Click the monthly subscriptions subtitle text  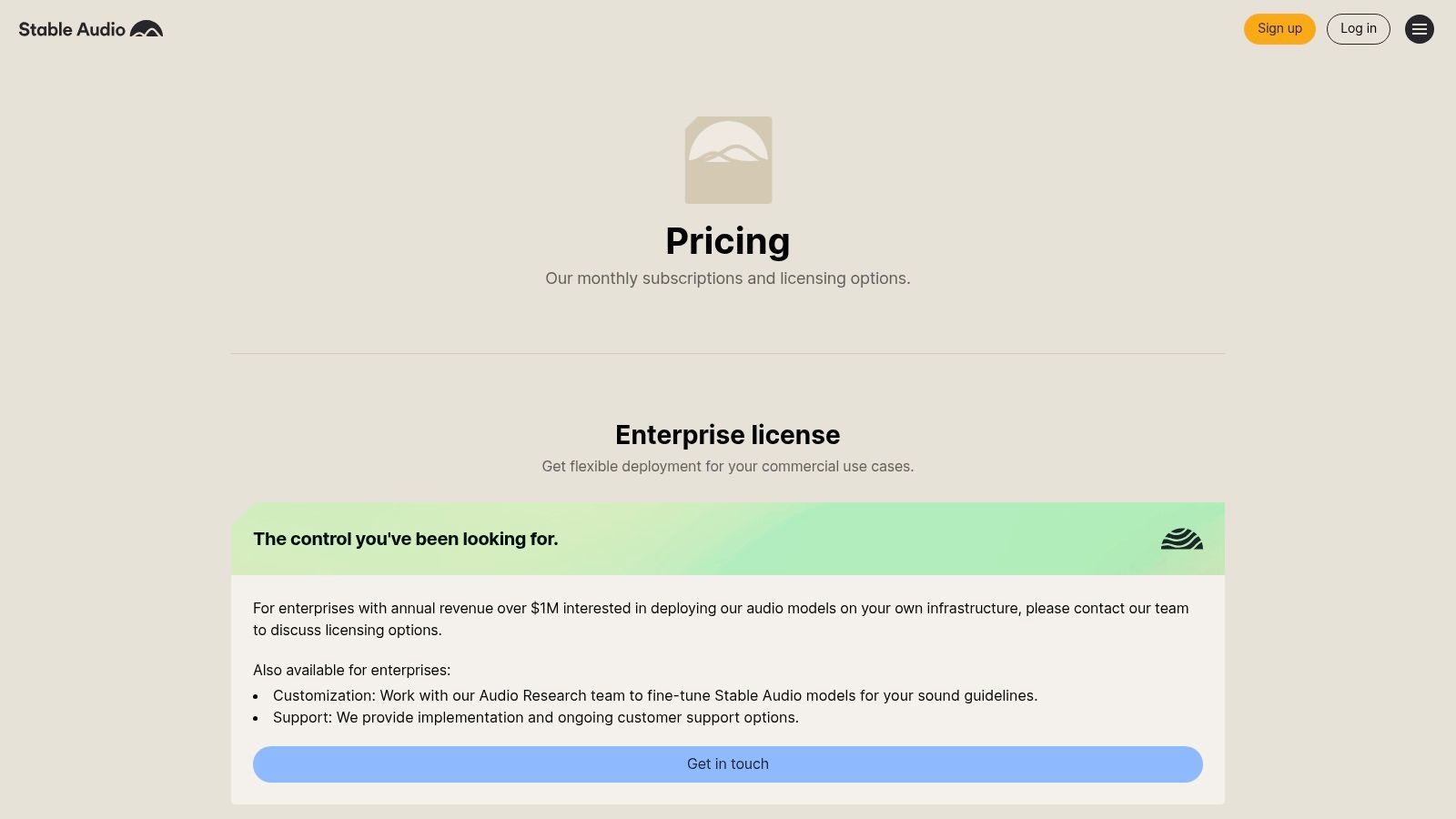click(727, 278)
